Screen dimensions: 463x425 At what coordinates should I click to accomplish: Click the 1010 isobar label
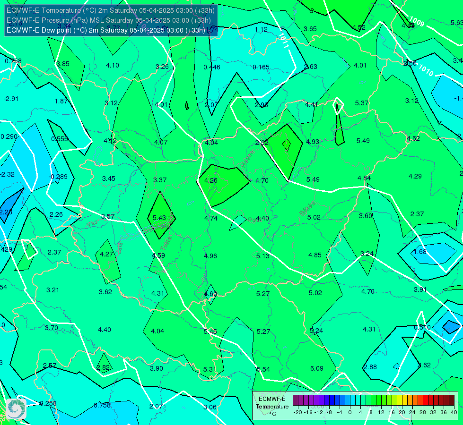(x=426, y=70)
